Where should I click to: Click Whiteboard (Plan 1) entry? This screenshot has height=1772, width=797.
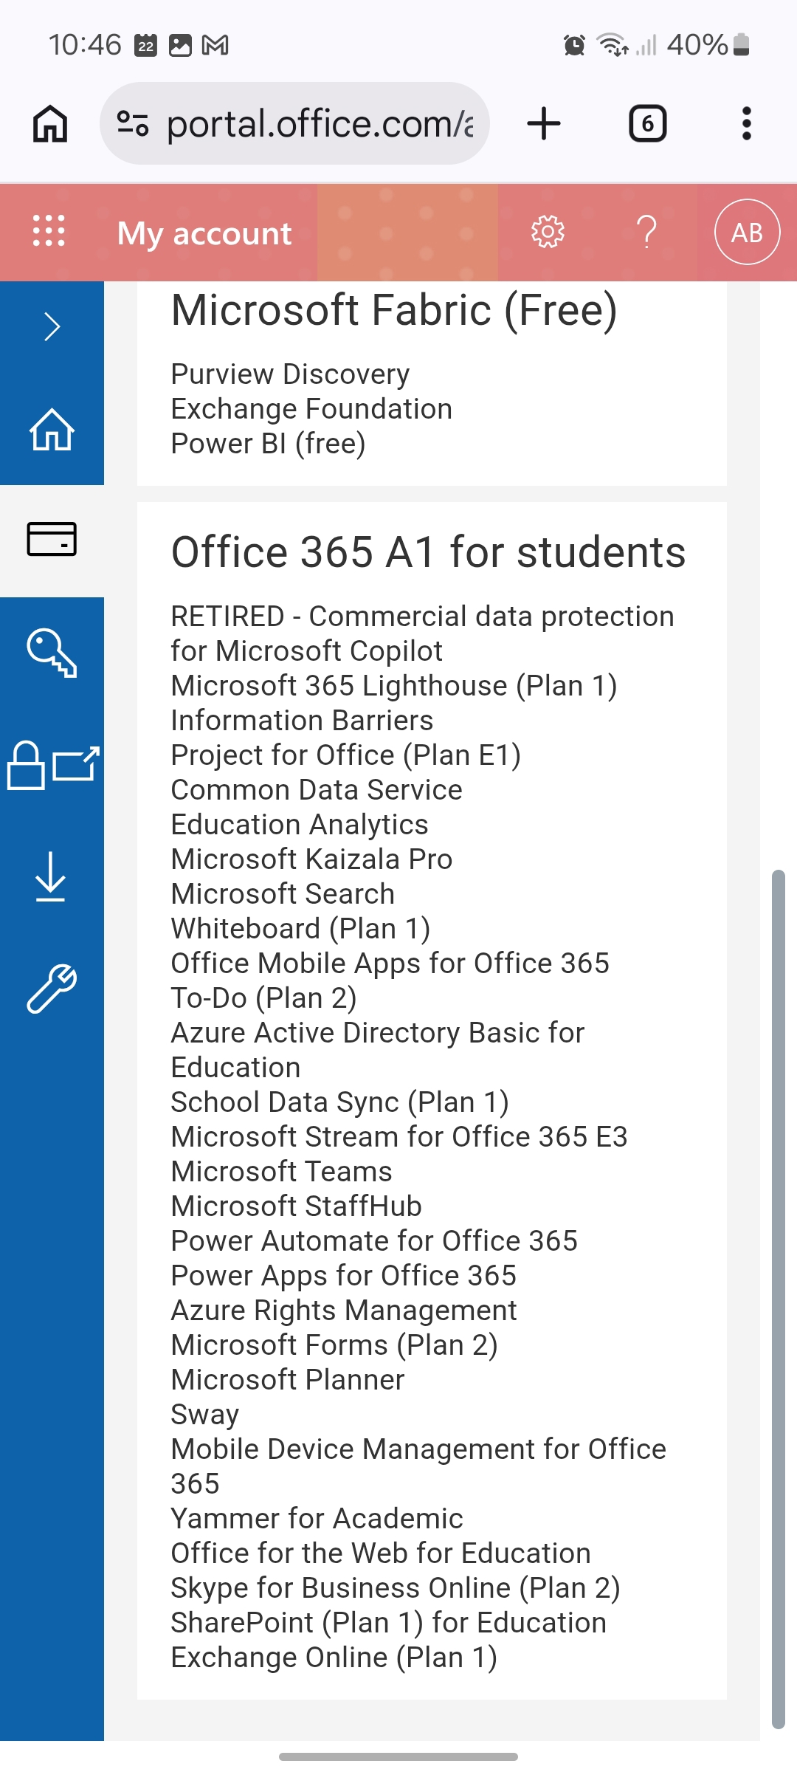(x=300, y=929)
